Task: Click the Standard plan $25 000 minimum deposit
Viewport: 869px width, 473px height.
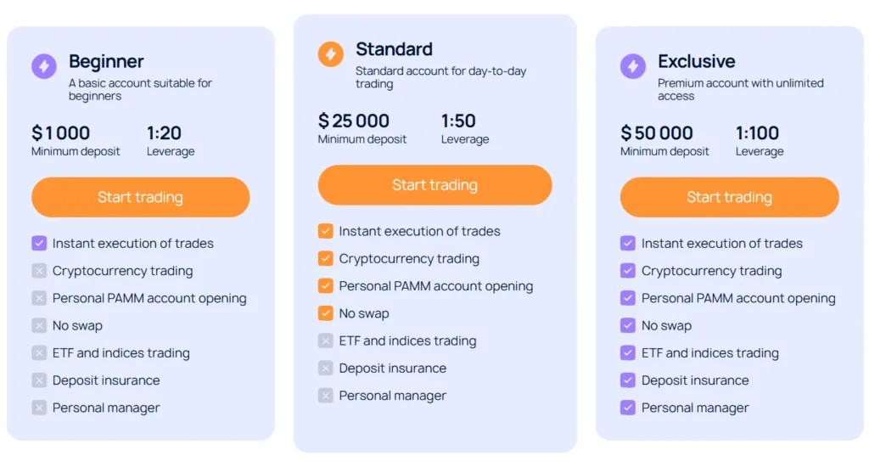Action: [x=354, y=121]
